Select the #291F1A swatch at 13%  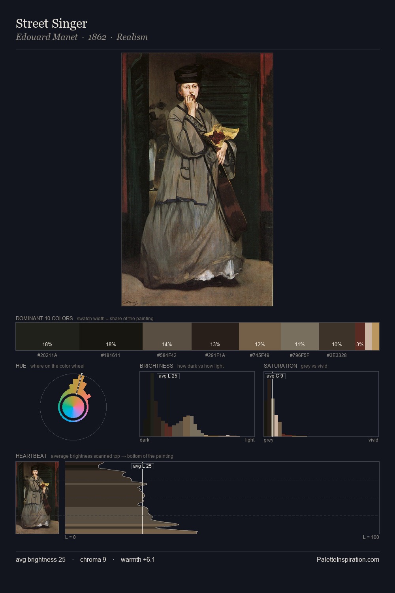pyautogui.click(x=215, y=336)
